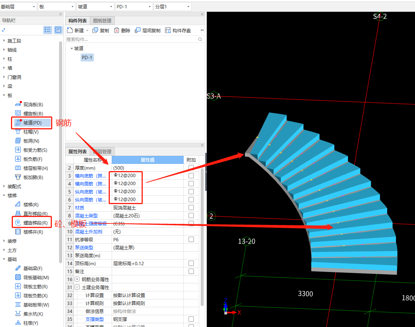Click 删除 in component toolbar
The width and height of the screenshot is (415, 327).
122,30
